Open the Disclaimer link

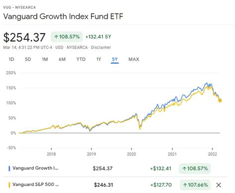[x=101, y=48]
